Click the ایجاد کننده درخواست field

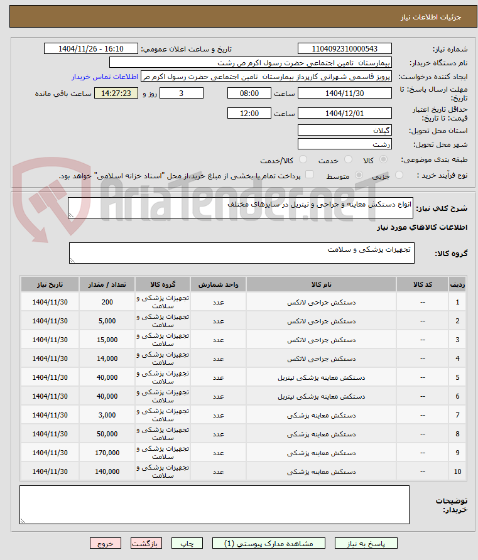[266, 77]
